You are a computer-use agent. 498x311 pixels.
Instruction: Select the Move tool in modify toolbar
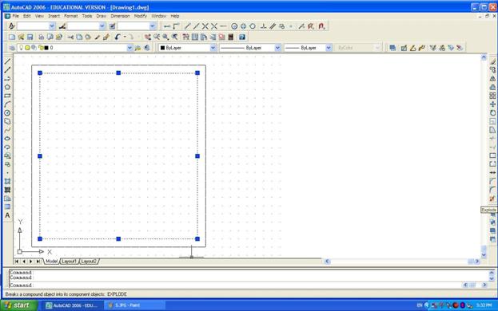pos(492,104)
